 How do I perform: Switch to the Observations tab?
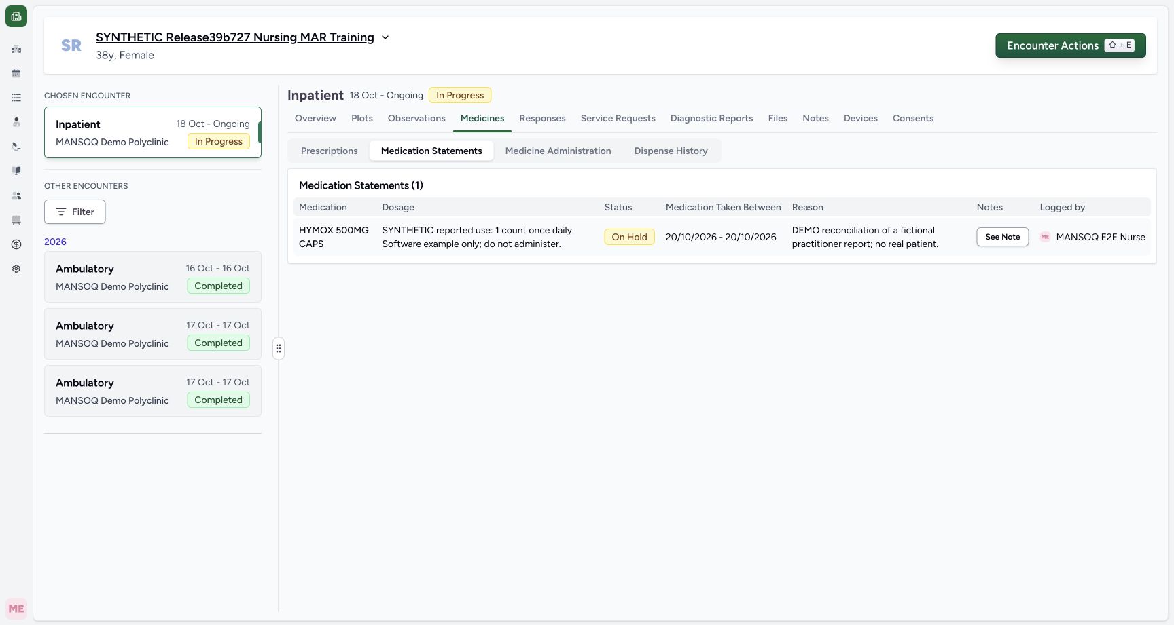[x=416, y=118]
